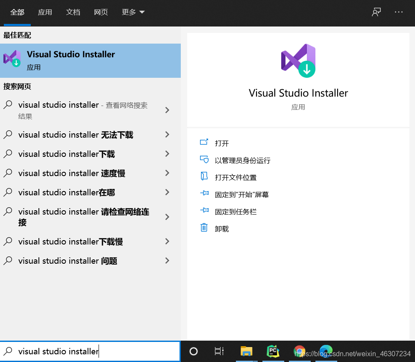Open Cortana circle on the taskbar
The height and width of the screenshot is (362, 415).
[194, 351]
